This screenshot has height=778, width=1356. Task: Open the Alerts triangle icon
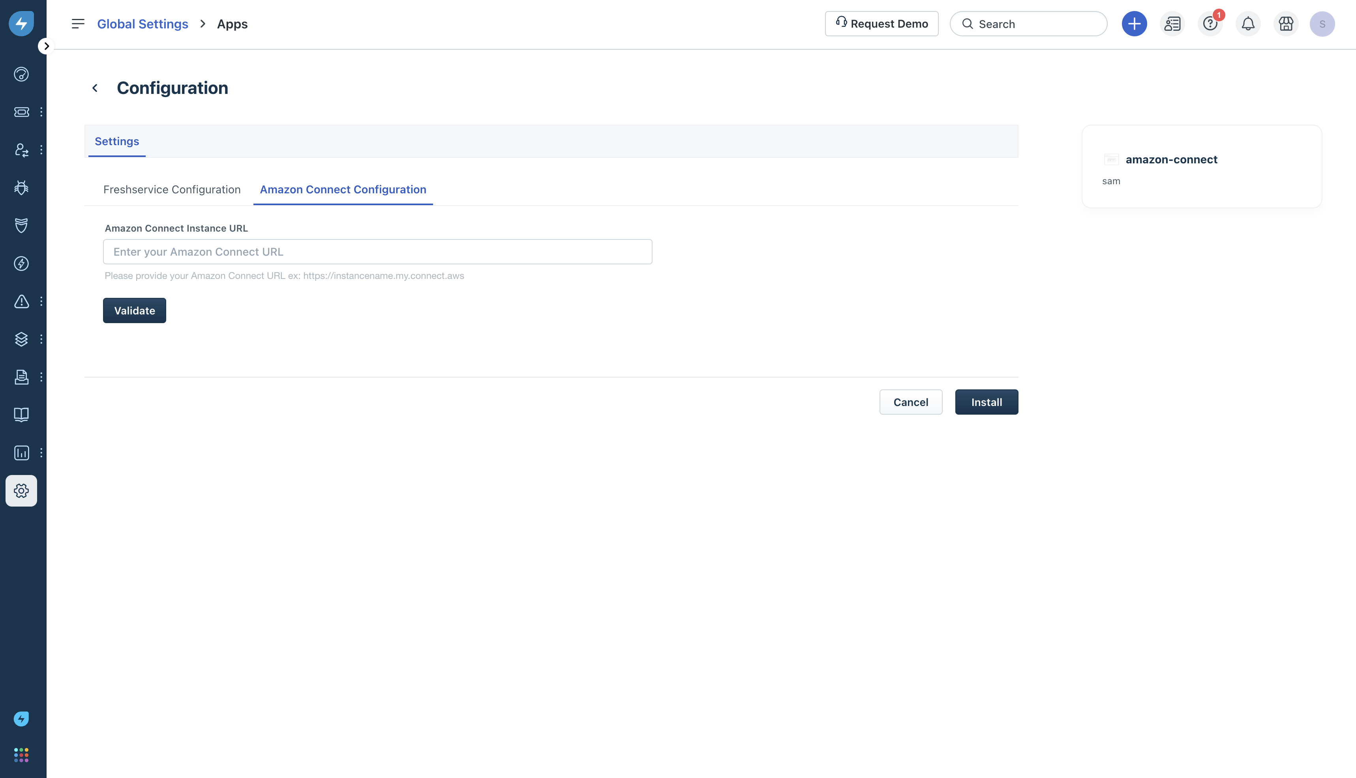21,301
